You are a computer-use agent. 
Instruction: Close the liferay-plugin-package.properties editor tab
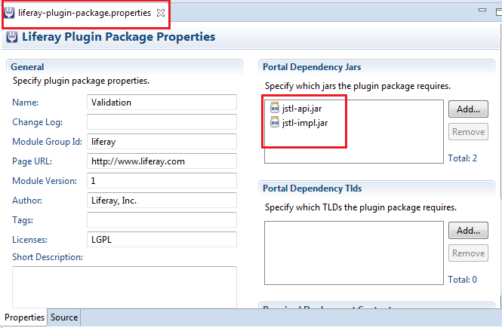point(161,13)
